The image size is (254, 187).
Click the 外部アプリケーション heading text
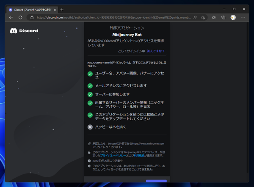point(127,28)
